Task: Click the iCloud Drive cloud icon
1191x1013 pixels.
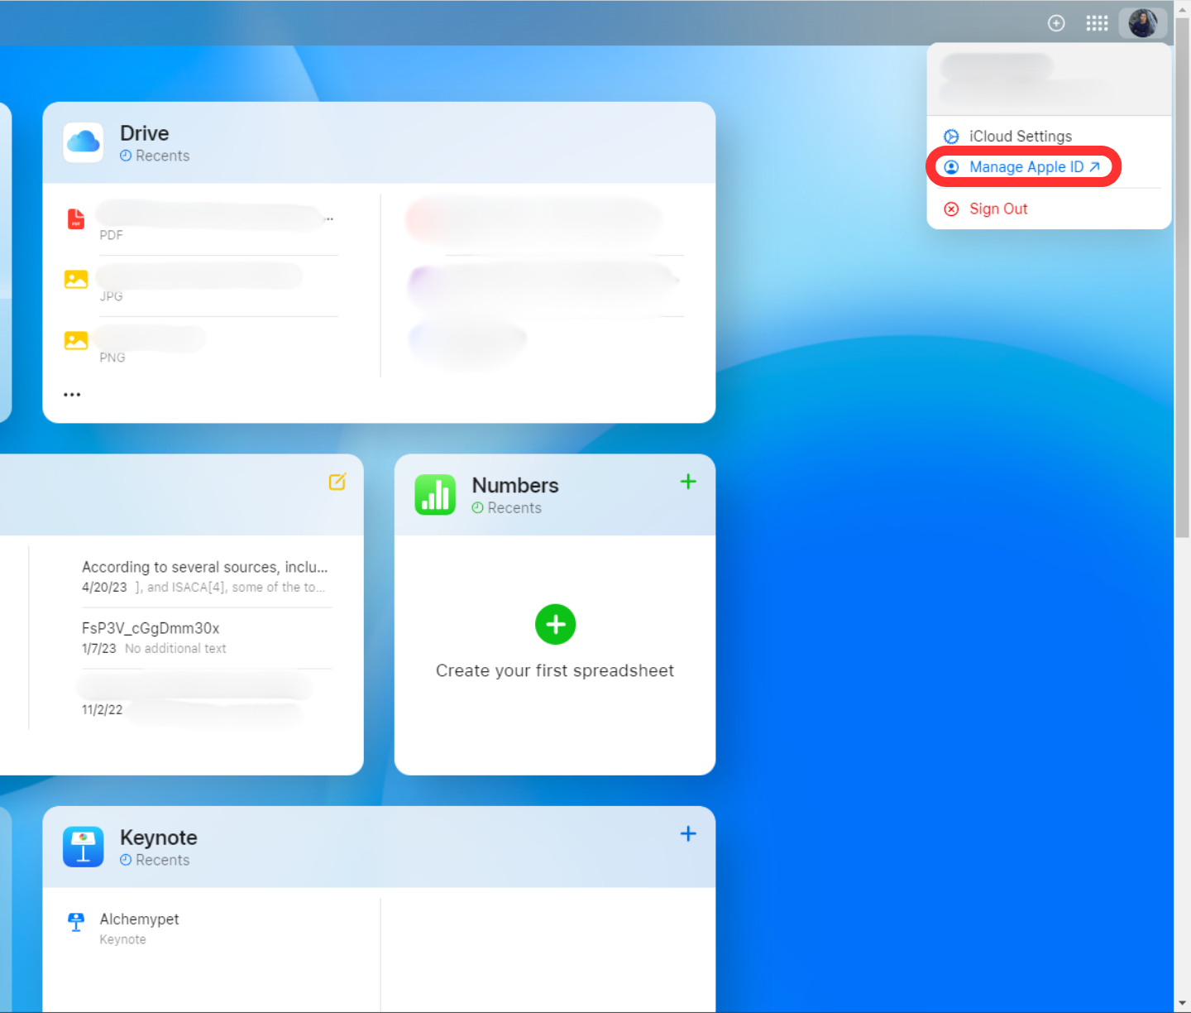Action: [84, 142]
